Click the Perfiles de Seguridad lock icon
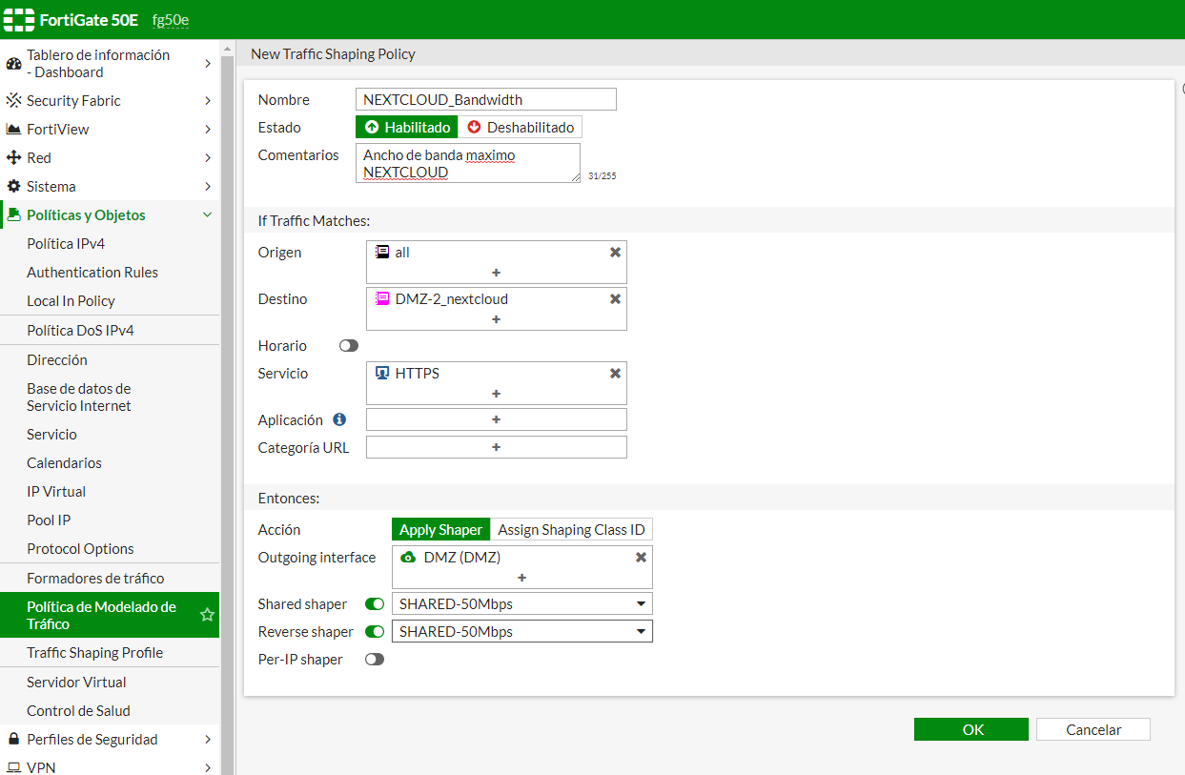 pyautogui.click(x=13, y=739)
